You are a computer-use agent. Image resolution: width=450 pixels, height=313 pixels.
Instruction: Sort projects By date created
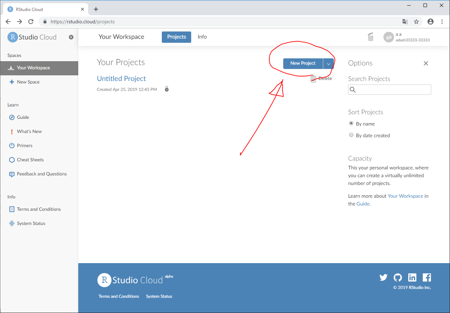click(x=351, y=135)
